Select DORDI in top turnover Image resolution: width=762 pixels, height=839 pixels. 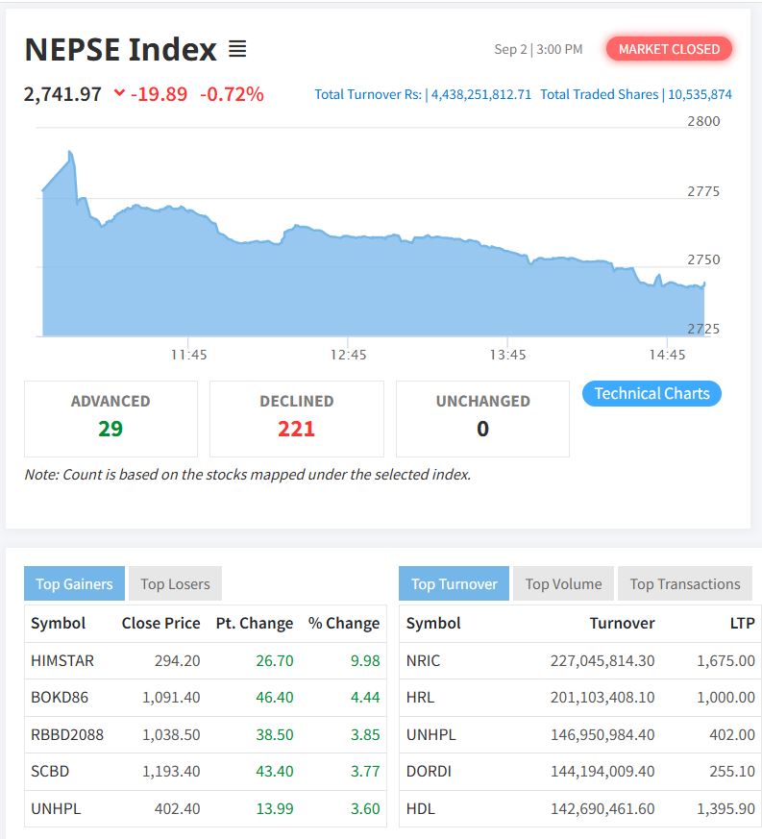[428, 771]
